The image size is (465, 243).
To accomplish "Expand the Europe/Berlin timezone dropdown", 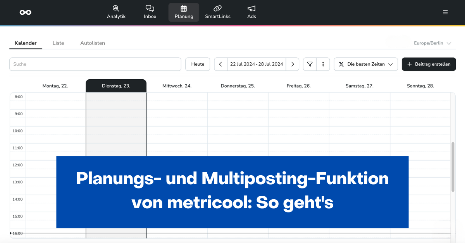I will point(432,43).
